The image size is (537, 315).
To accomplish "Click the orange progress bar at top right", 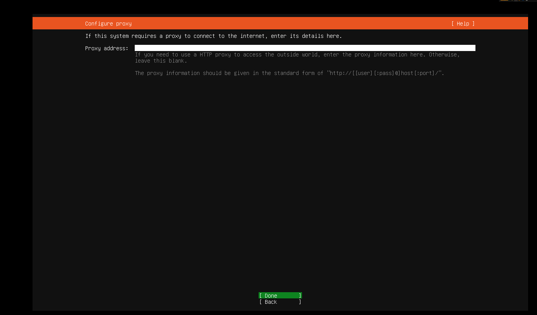I will click(504, 1).
